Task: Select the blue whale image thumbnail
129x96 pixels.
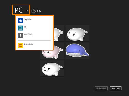Action: click(77, 51)
